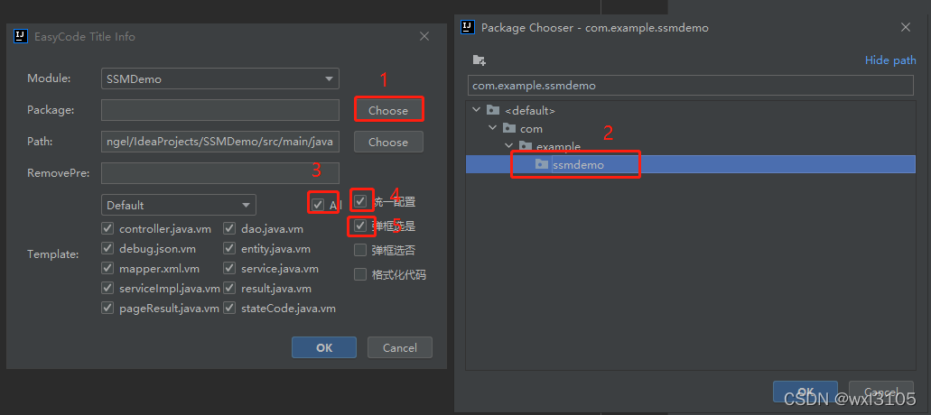Open the Module dropdown showing SSMDemo

point(219,78)
